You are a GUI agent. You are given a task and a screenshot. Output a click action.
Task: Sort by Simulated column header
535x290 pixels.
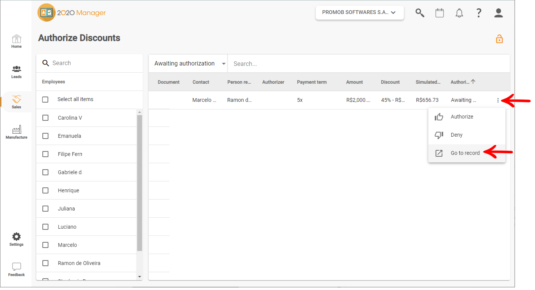click(428, 82)
